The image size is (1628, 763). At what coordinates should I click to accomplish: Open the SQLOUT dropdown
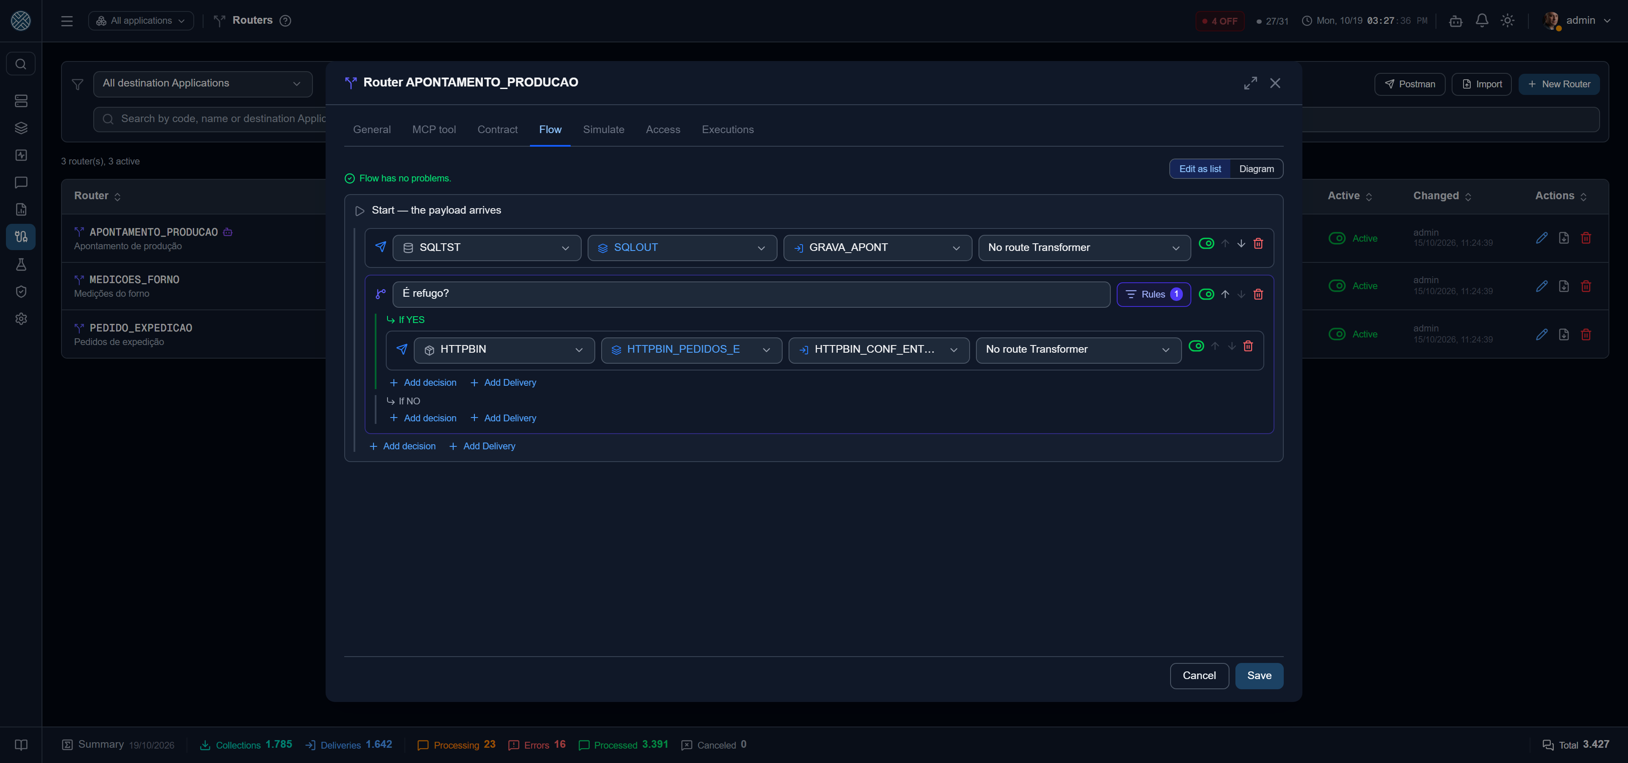[682, 248]
